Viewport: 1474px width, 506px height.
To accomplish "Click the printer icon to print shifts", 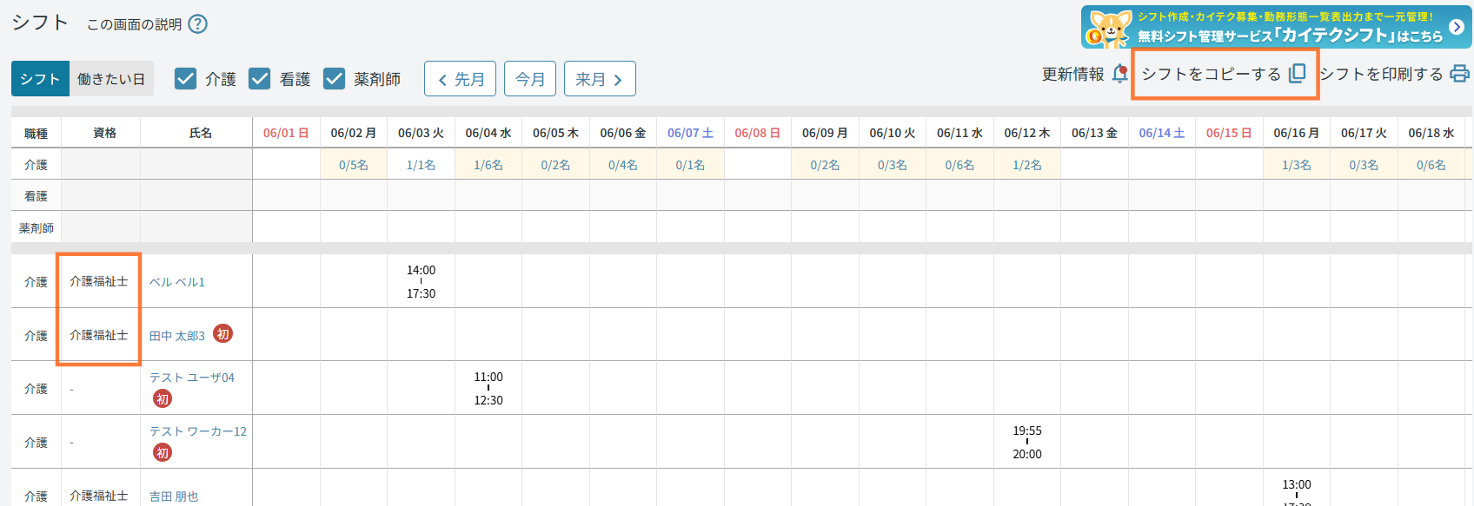I will [x=1459, y=74].
